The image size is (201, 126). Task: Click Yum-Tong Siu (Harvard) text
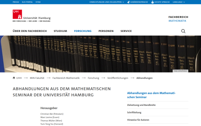pyautogui.click(x=52, y=124)
